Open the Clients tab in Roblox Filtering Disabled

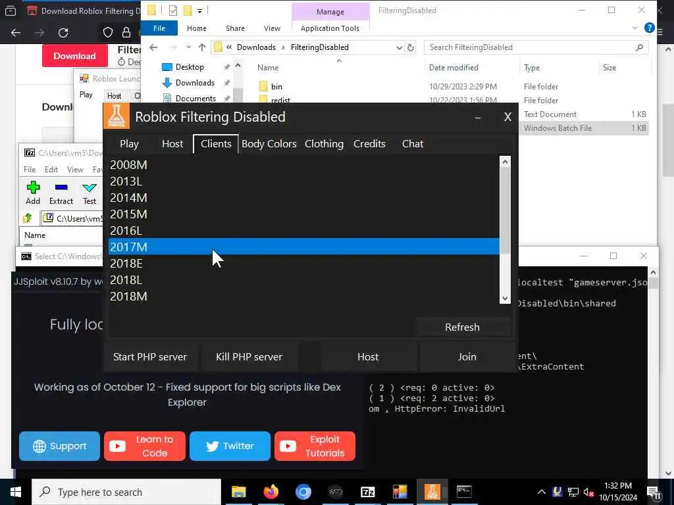pos(216,144)
